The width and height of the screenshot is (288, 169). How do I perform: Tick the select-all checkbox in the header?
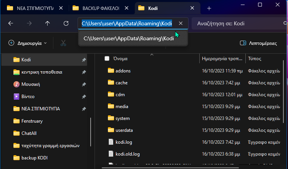[x=107, y=59]
